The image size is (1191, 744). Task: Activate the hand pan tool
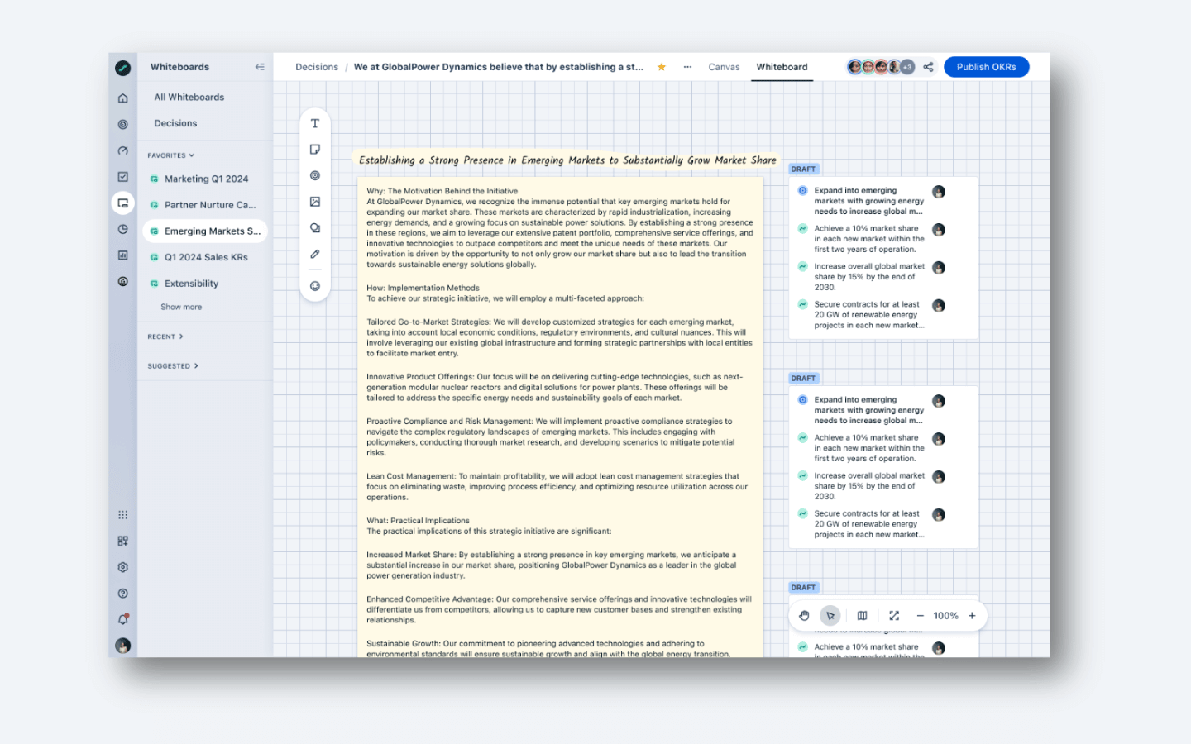click(804, 616)
